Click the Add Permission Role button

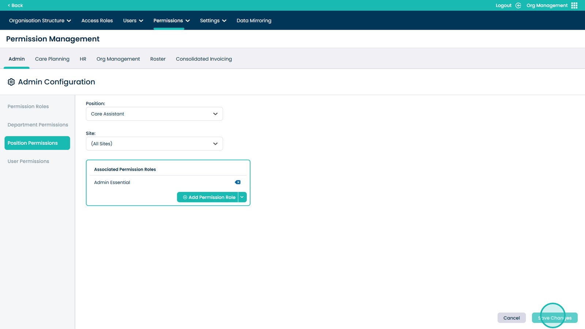pos(208,197)
